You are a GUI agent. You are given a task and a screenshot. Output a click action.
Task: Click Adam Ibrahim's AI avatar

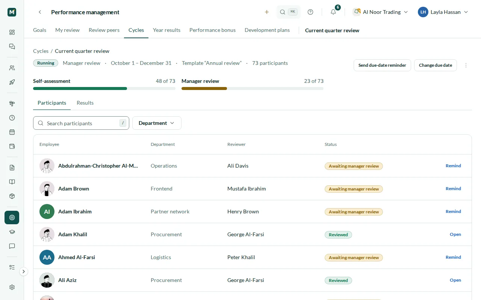(47, 211)
